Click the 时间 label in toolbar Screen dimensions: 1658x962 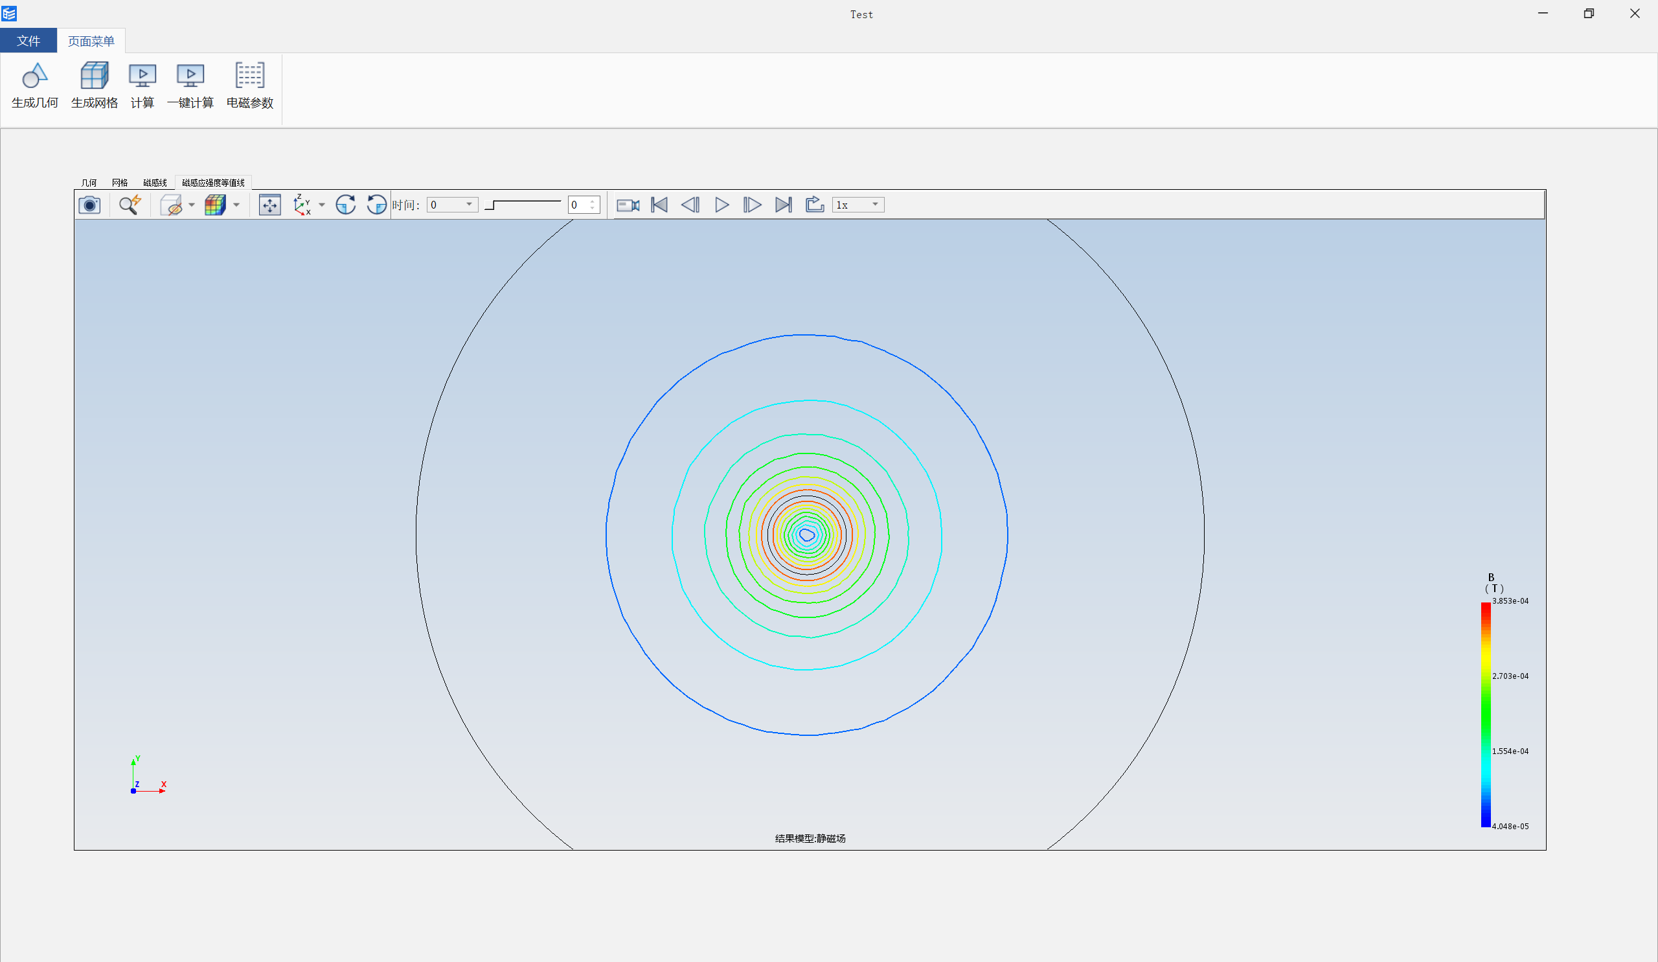point(405,205)
